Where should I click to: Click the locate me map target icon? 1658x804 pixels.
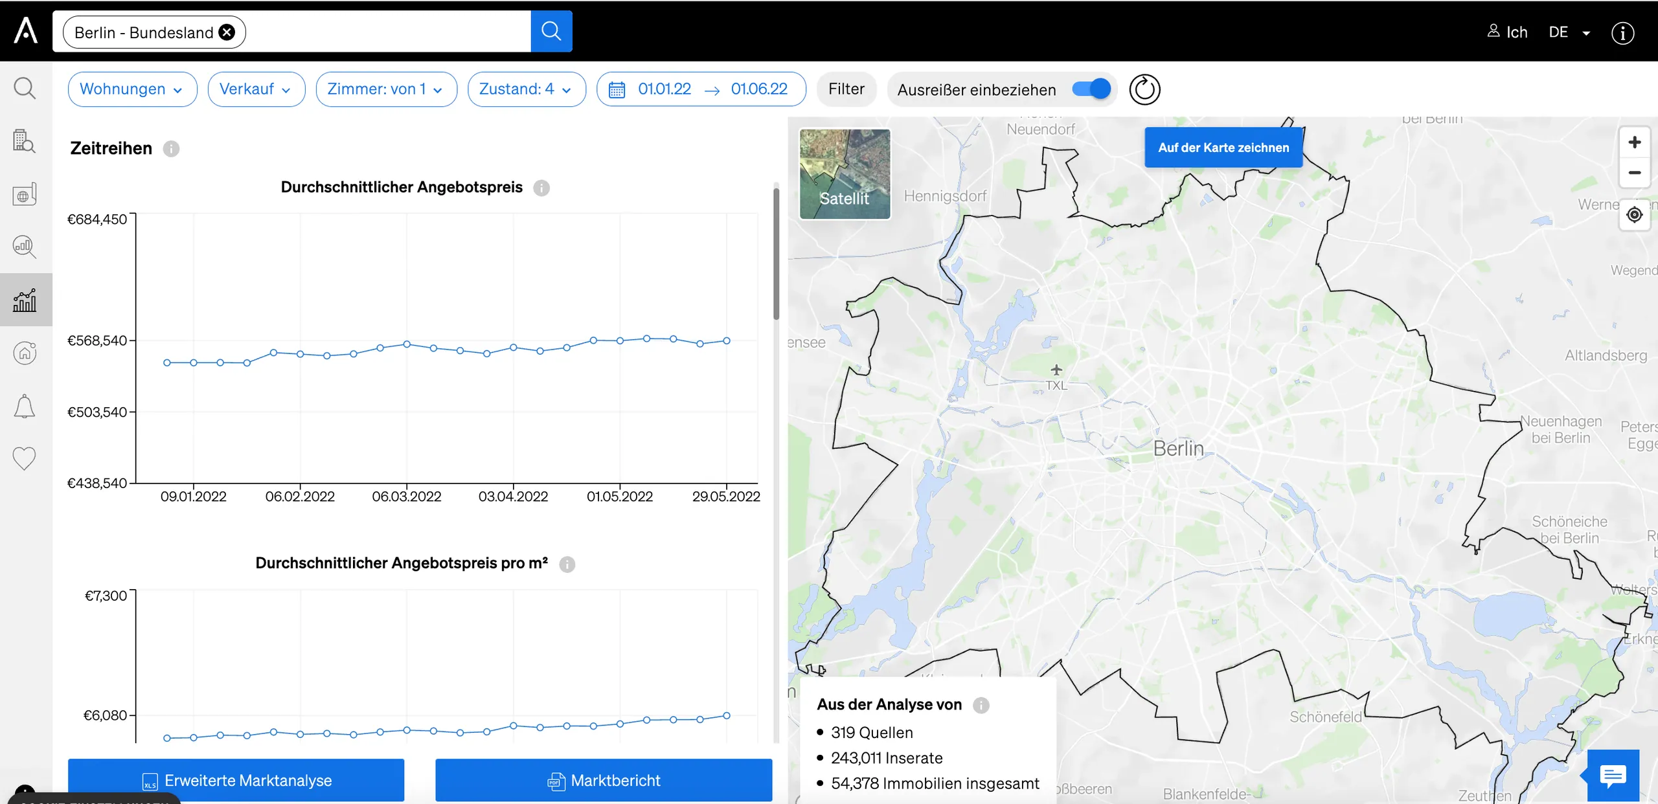coord(1635,215)
